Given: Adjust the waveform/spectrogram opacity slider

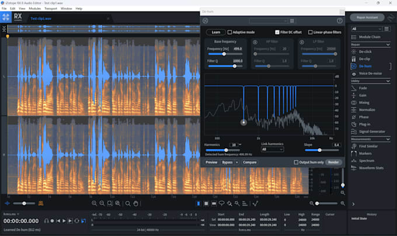Looking at the screenshot, I should click(x=24, y=203).
